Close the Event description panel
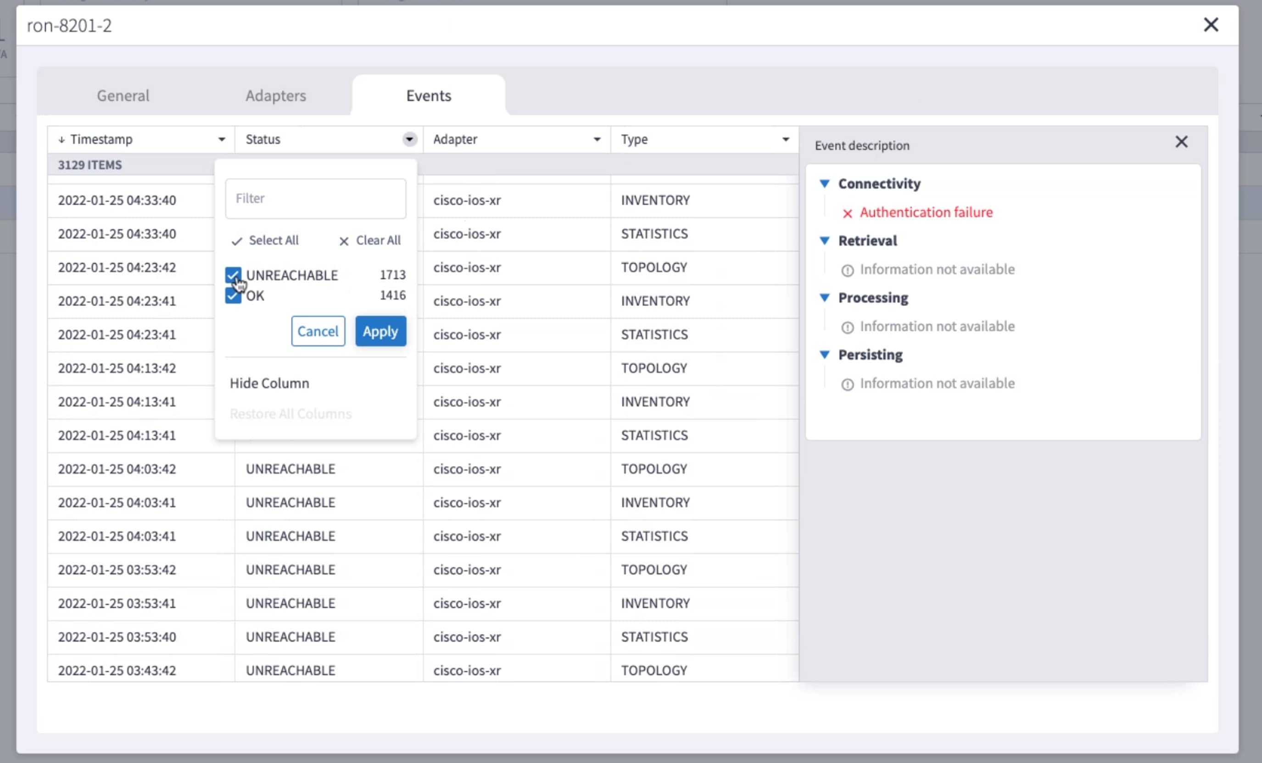 pos(1181,142)
